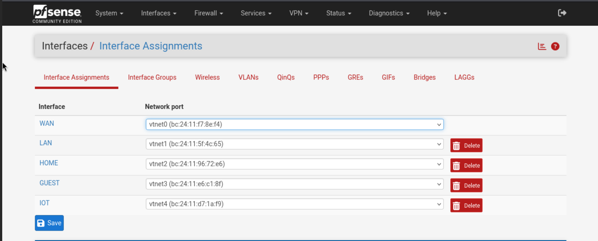Open the GUEST interface link
The width and height of the screenshot is (598, 241).
point(49,183)
